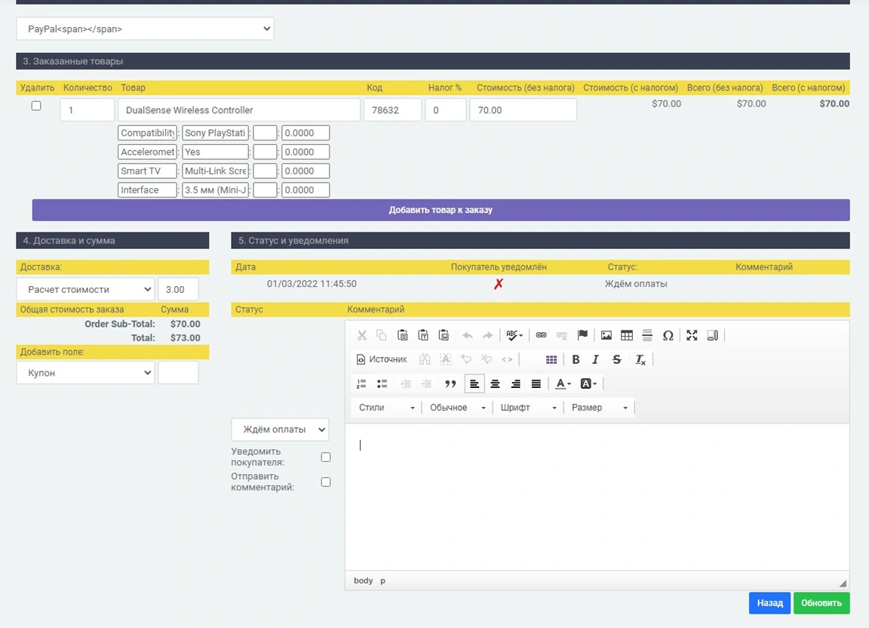Open the Расчет стоимости delivery dropdown

[85, 289]
